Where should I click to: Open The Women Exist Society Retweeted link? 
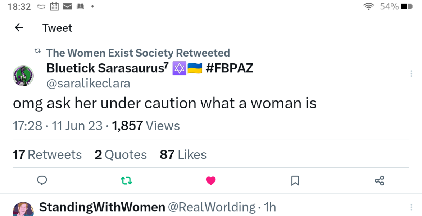pyautogui.click(x=138, y=53)
